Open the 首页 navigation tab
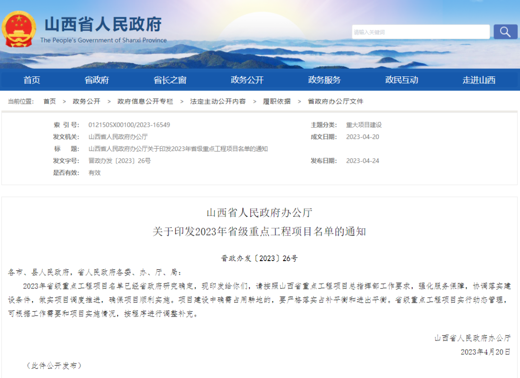The height and width of the screenshot is (378, 520). (32, 80)
